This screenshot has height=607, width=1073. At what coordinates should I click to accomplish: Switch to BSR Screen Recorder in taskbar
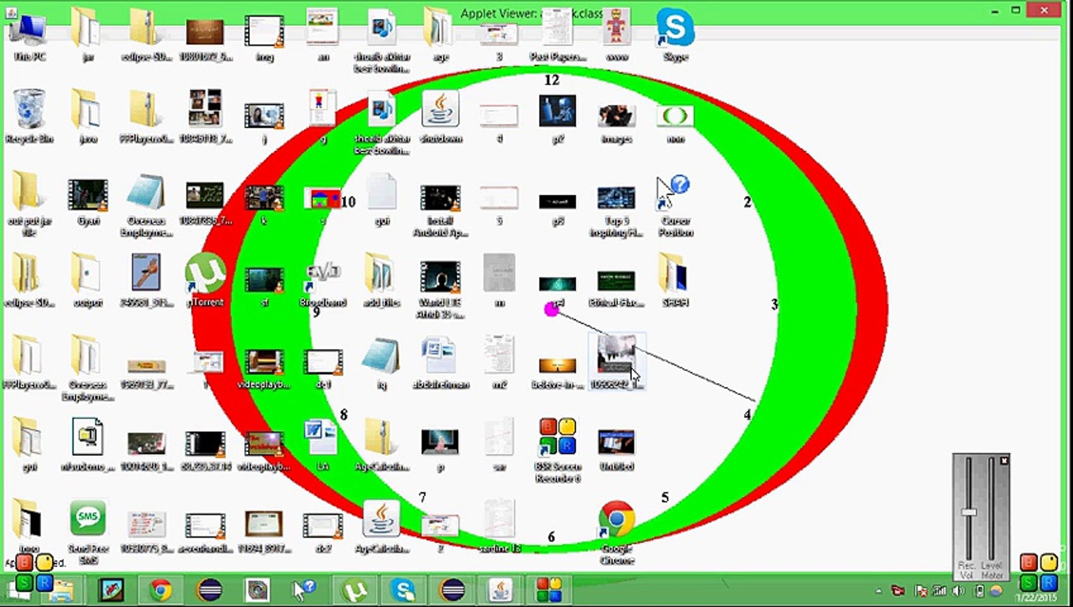[x=549, y=590]
